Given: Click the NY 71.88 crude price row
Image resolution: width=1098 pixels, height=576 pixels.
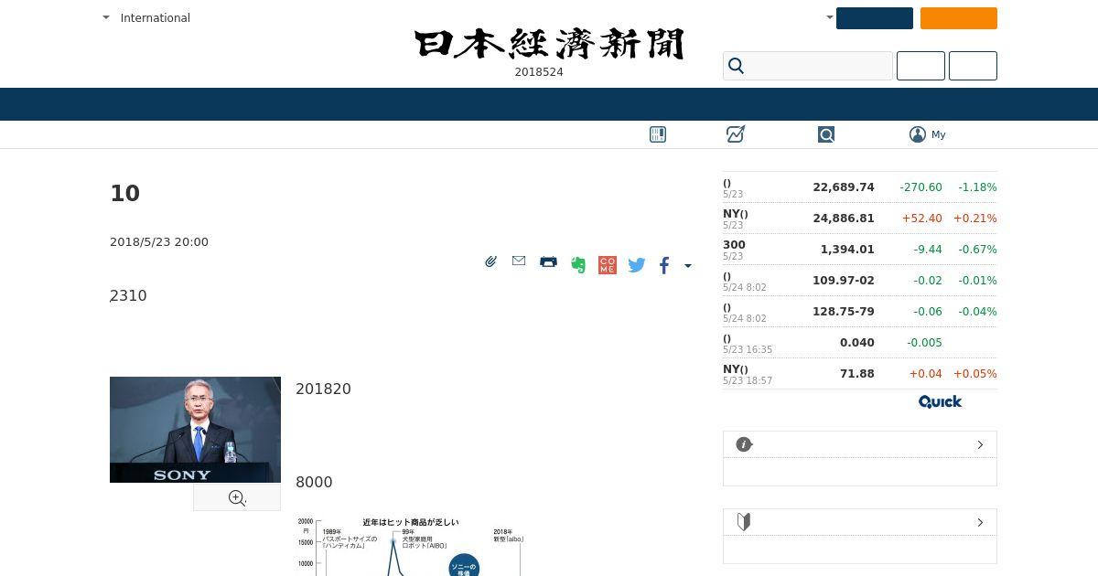Looking at the screenshot, I should point(860,374).
